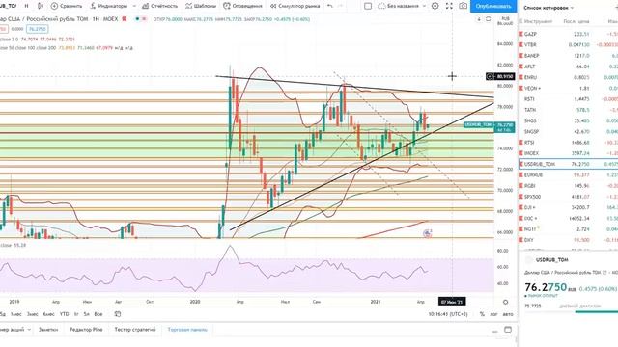Viewport: 618px width, 347px height.
Task: Open the Заметки tab
Action: (x=48, y=330)
